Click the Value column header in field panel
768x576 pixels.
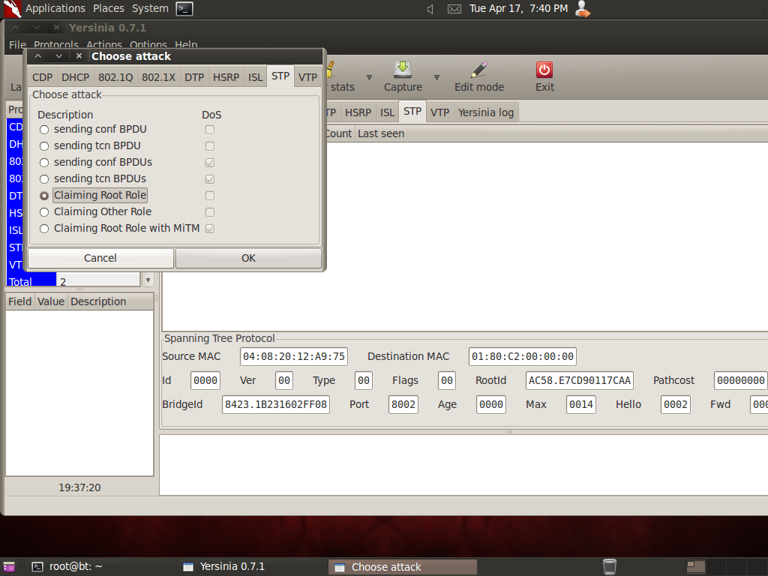(x=51, y=301)
